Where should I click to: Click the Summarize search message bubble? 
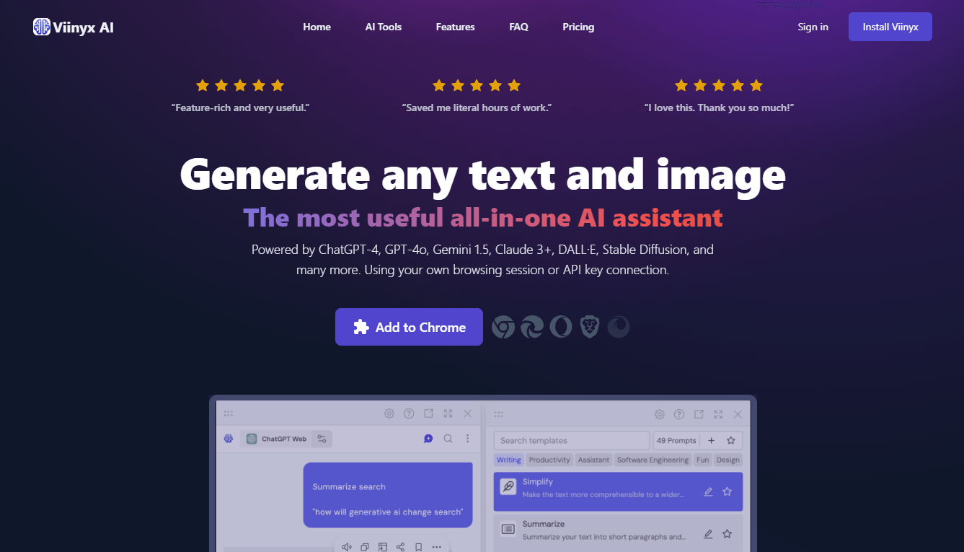pyautogui.click(x=388, y=495)
